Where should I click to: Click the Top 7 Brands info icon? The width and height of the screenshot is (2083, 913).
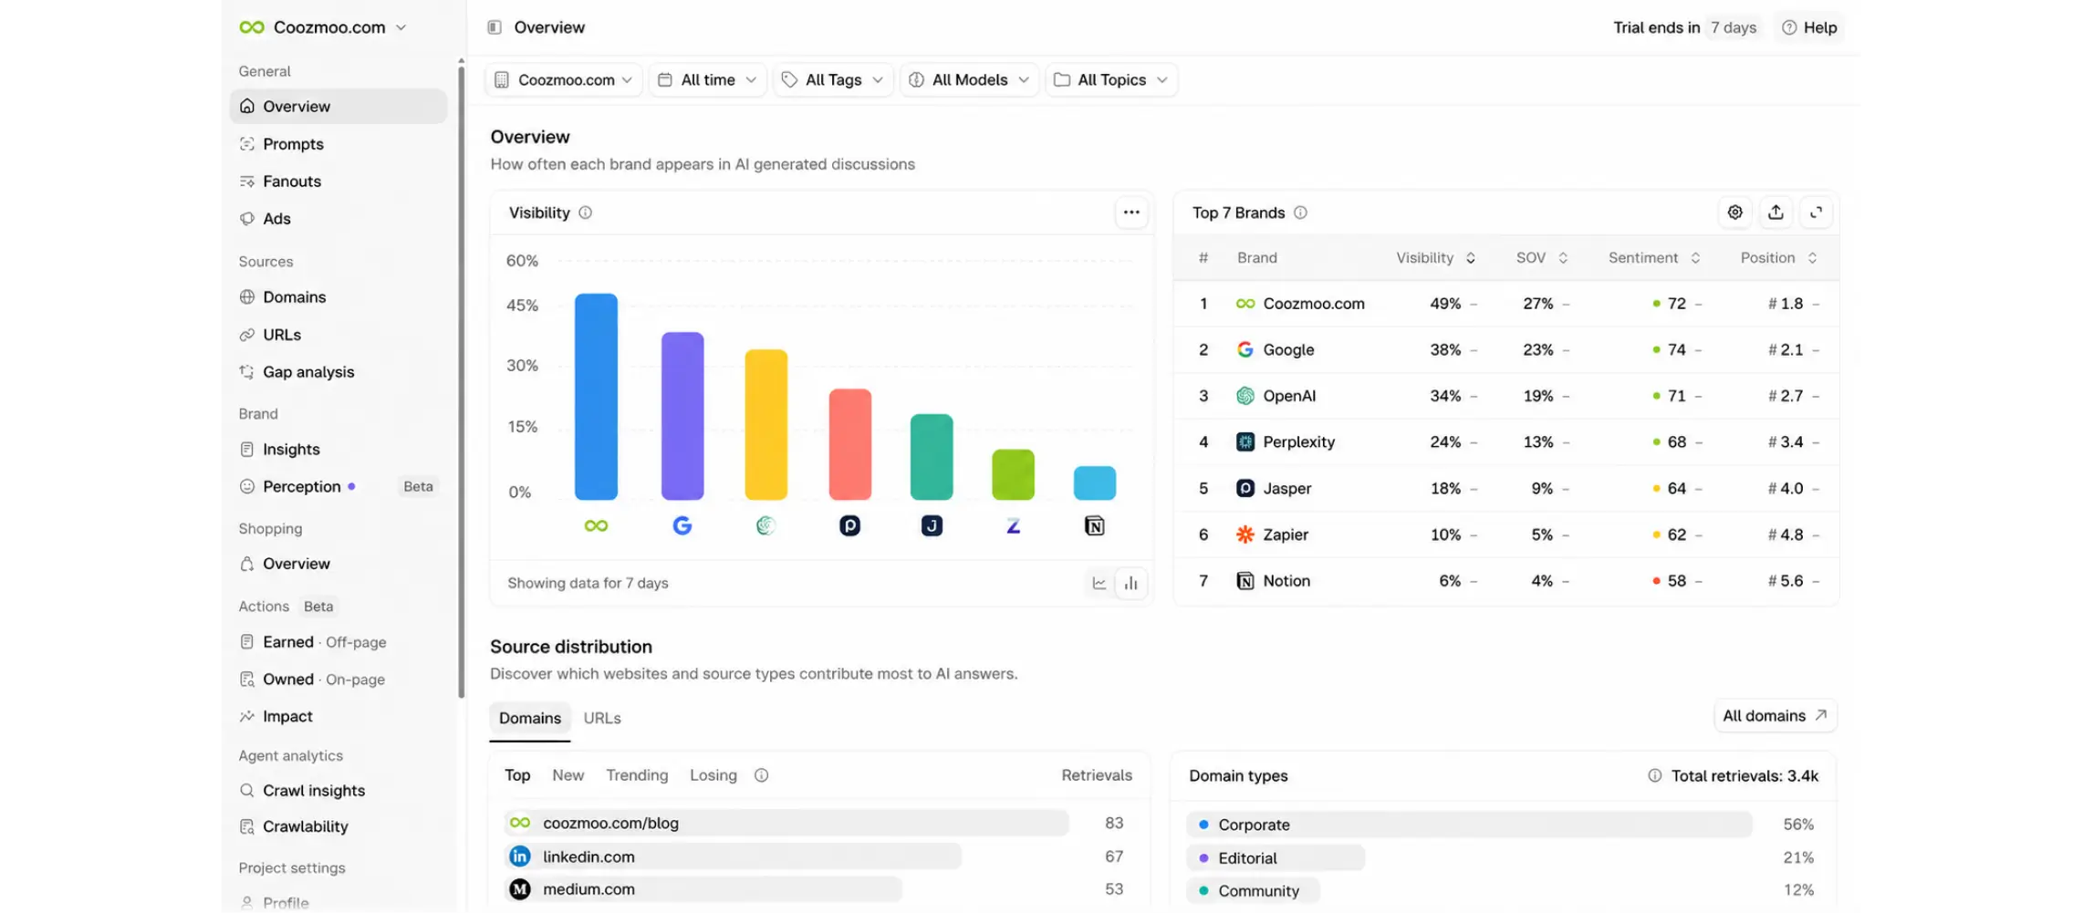(1300, 213)
